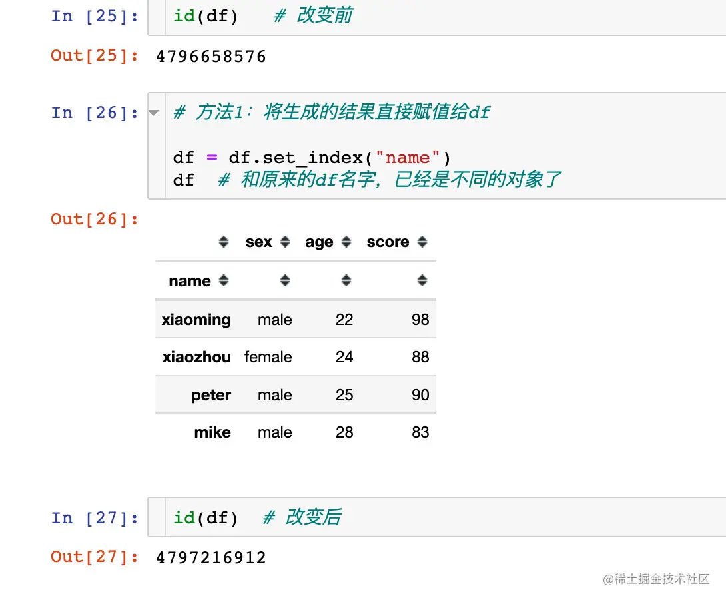Click the 改变后 comment in cell 27
726x602 pixels.
click(302, 517)
